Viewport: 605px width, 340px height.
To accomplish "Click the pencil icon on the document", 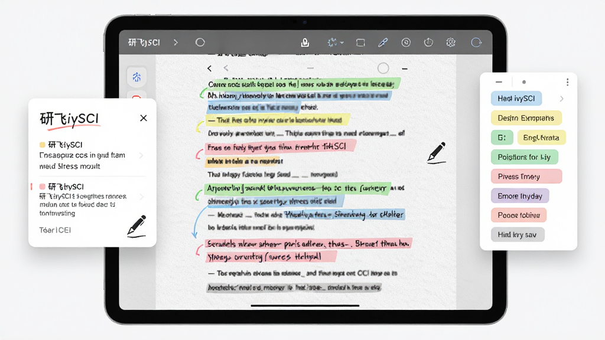I will pyautogui.click(x=437, y=153).
